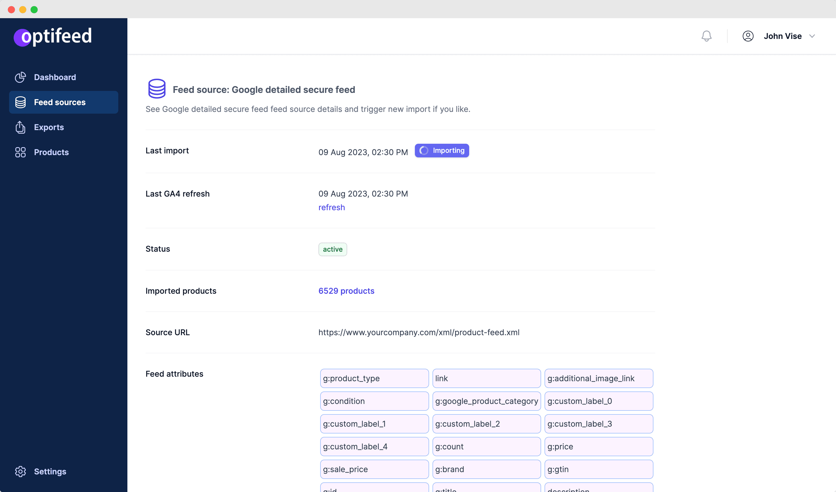The image size is (836, 492).
Task: Click the Dashboard pie chart icon
Action: click(x=20, y=77)
